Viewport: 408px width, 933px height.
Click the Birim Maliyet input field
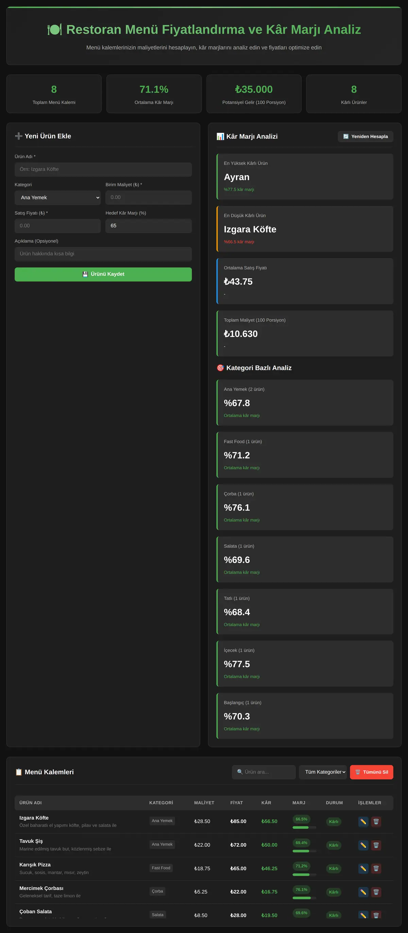pyautogui.click(x=149, y=198)
